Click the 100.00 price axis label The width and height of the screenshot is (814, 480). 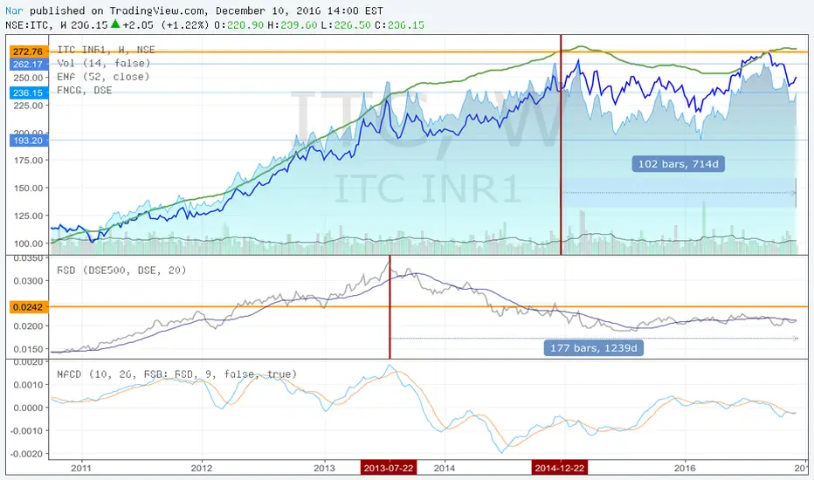click(x=29, y=243)
